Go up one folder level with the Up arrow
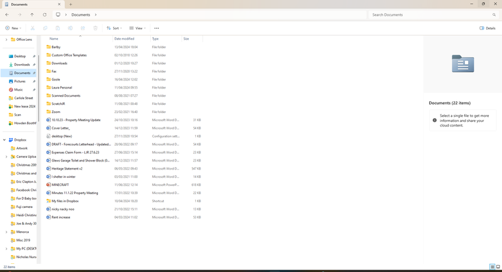The width and height of the screenshot is (502, 272). [x=32, y=14]
